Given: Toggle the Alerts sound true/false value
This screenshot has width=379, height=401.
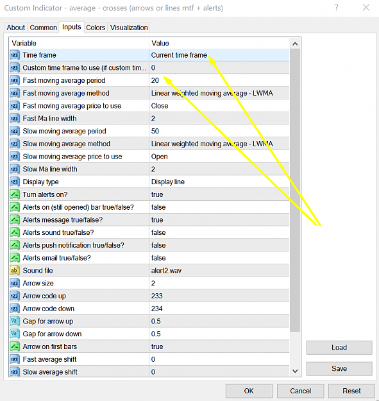Looking at the screenshot, I should point(219,232).
